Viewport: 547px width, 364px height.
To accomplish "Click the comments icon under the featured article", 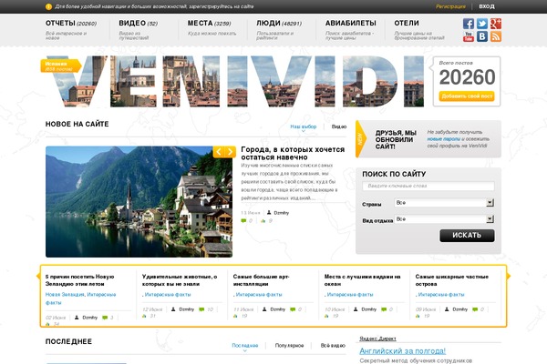I will pos(243,220).
